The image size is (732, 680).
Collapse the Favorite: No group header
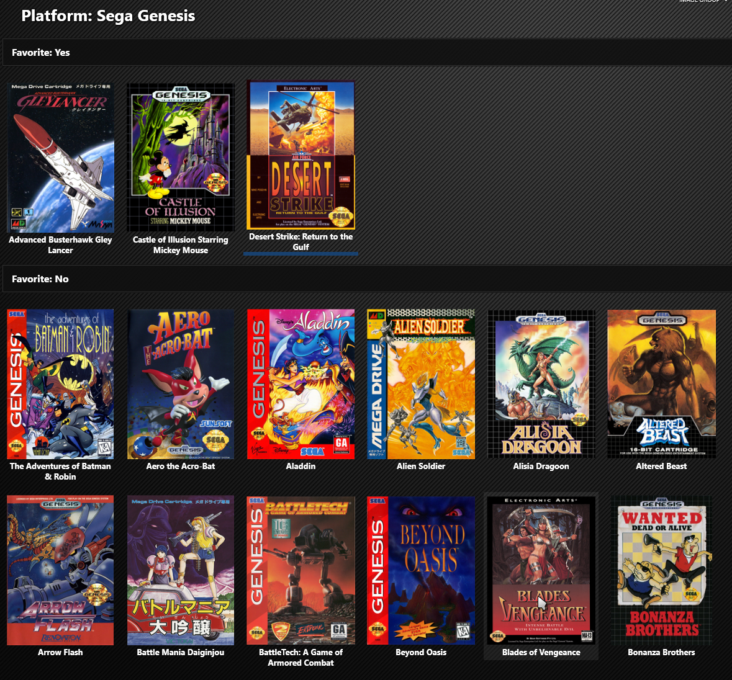[366, 279]
